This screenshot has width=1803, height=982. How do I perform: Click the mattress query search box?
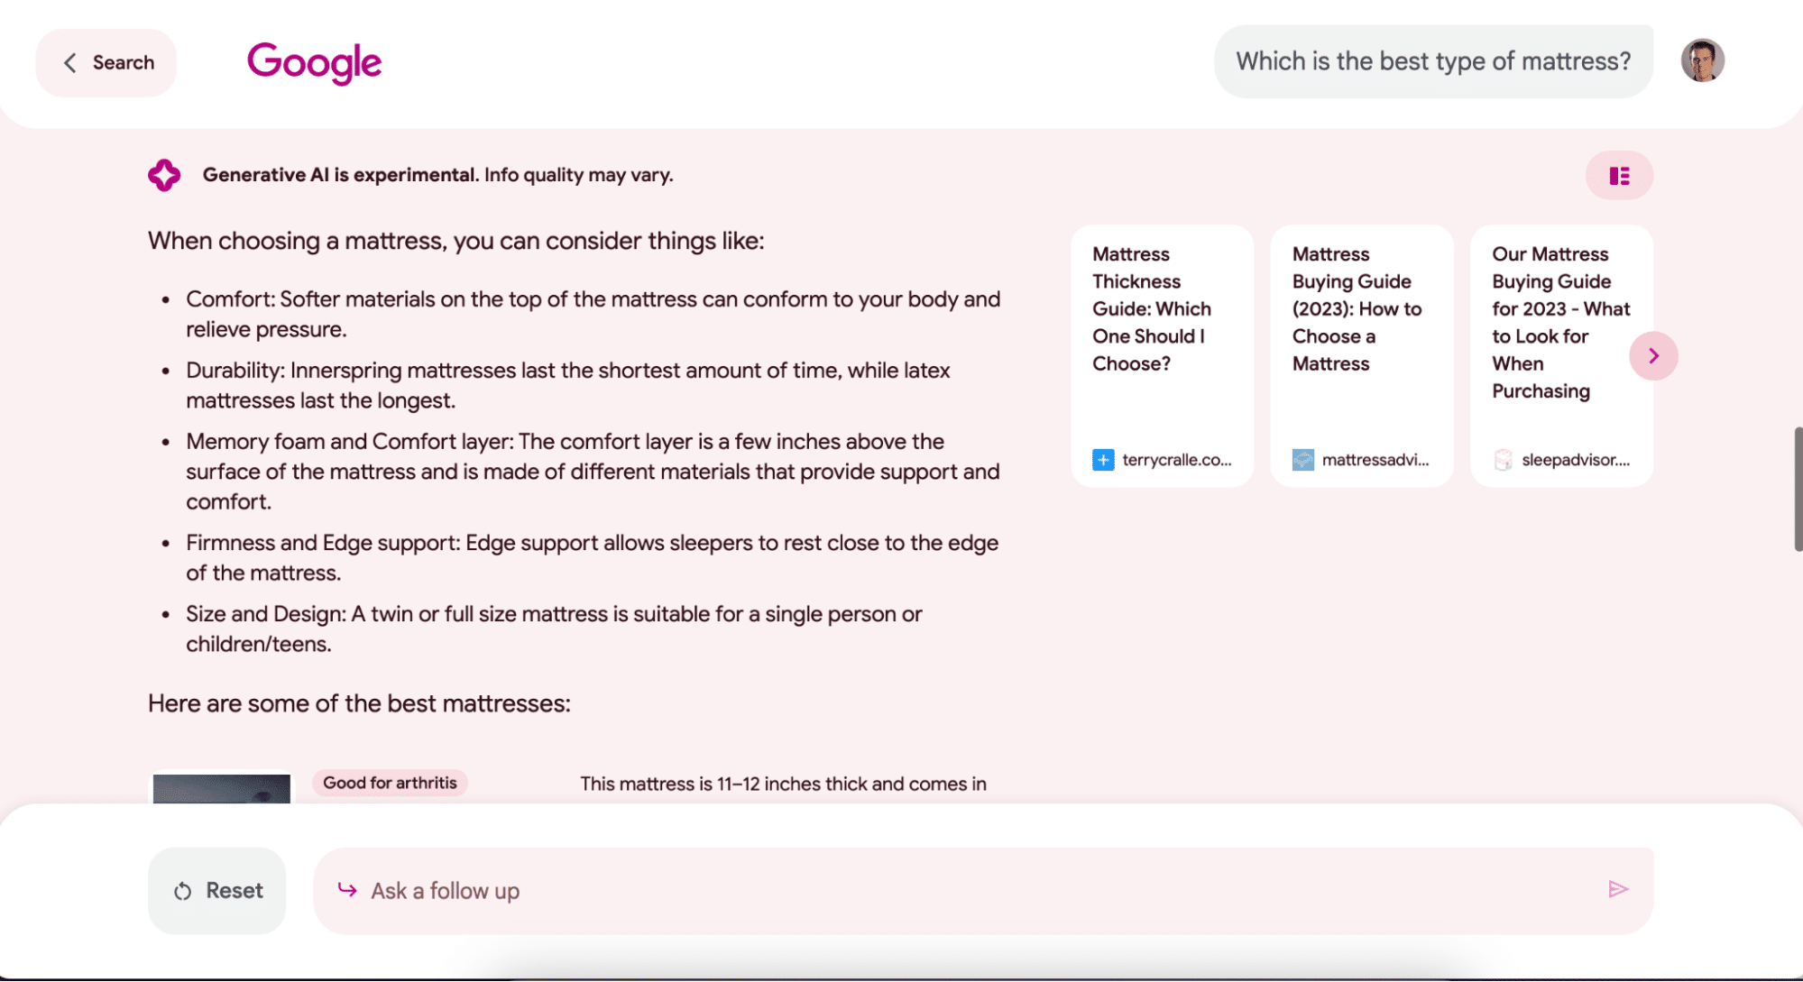1432,61
